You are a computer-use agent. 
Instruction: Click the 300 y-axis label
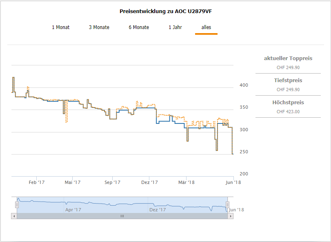pos(244,130)
